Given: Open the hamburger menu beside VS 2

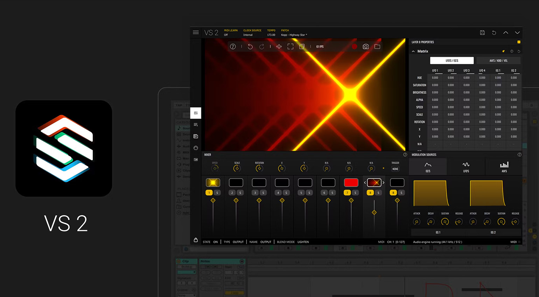Looking at the screenshot, I should [196, 32].
